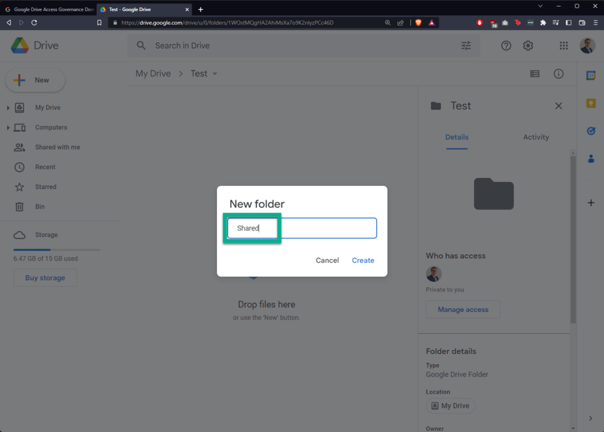Toggle the view details info icon
604x432 pixels.
559,74
